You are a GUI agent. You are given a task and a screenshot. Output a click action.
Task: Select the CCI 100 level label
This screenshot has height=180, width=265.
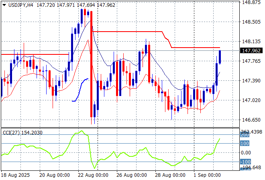point(245,144)
